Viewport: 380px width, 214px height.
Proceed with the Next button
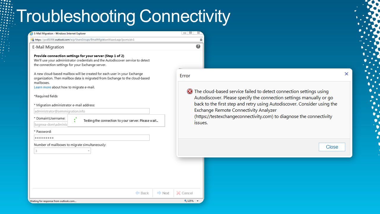click(x=163, y=193)
